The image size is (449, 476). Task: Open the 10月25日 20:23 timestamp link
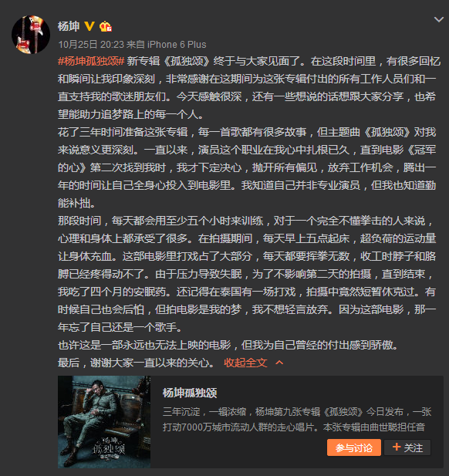pyautogui.click(x=91, y=45)
